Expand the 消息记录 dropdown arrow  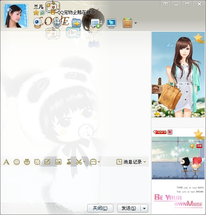point(145,162)
